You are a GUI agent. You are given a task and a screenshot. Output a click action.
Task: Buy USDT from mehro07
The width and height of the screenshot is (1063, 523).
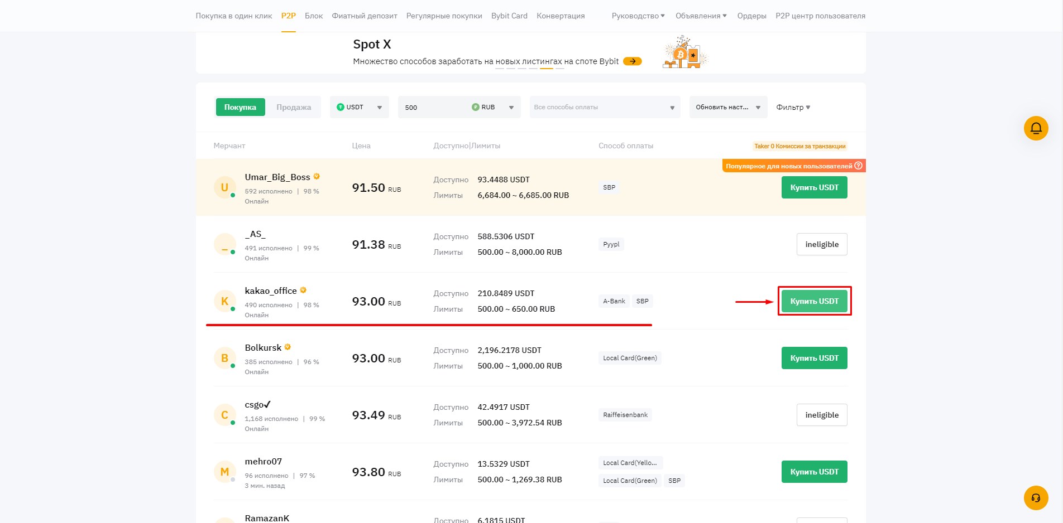pos(814,472)
